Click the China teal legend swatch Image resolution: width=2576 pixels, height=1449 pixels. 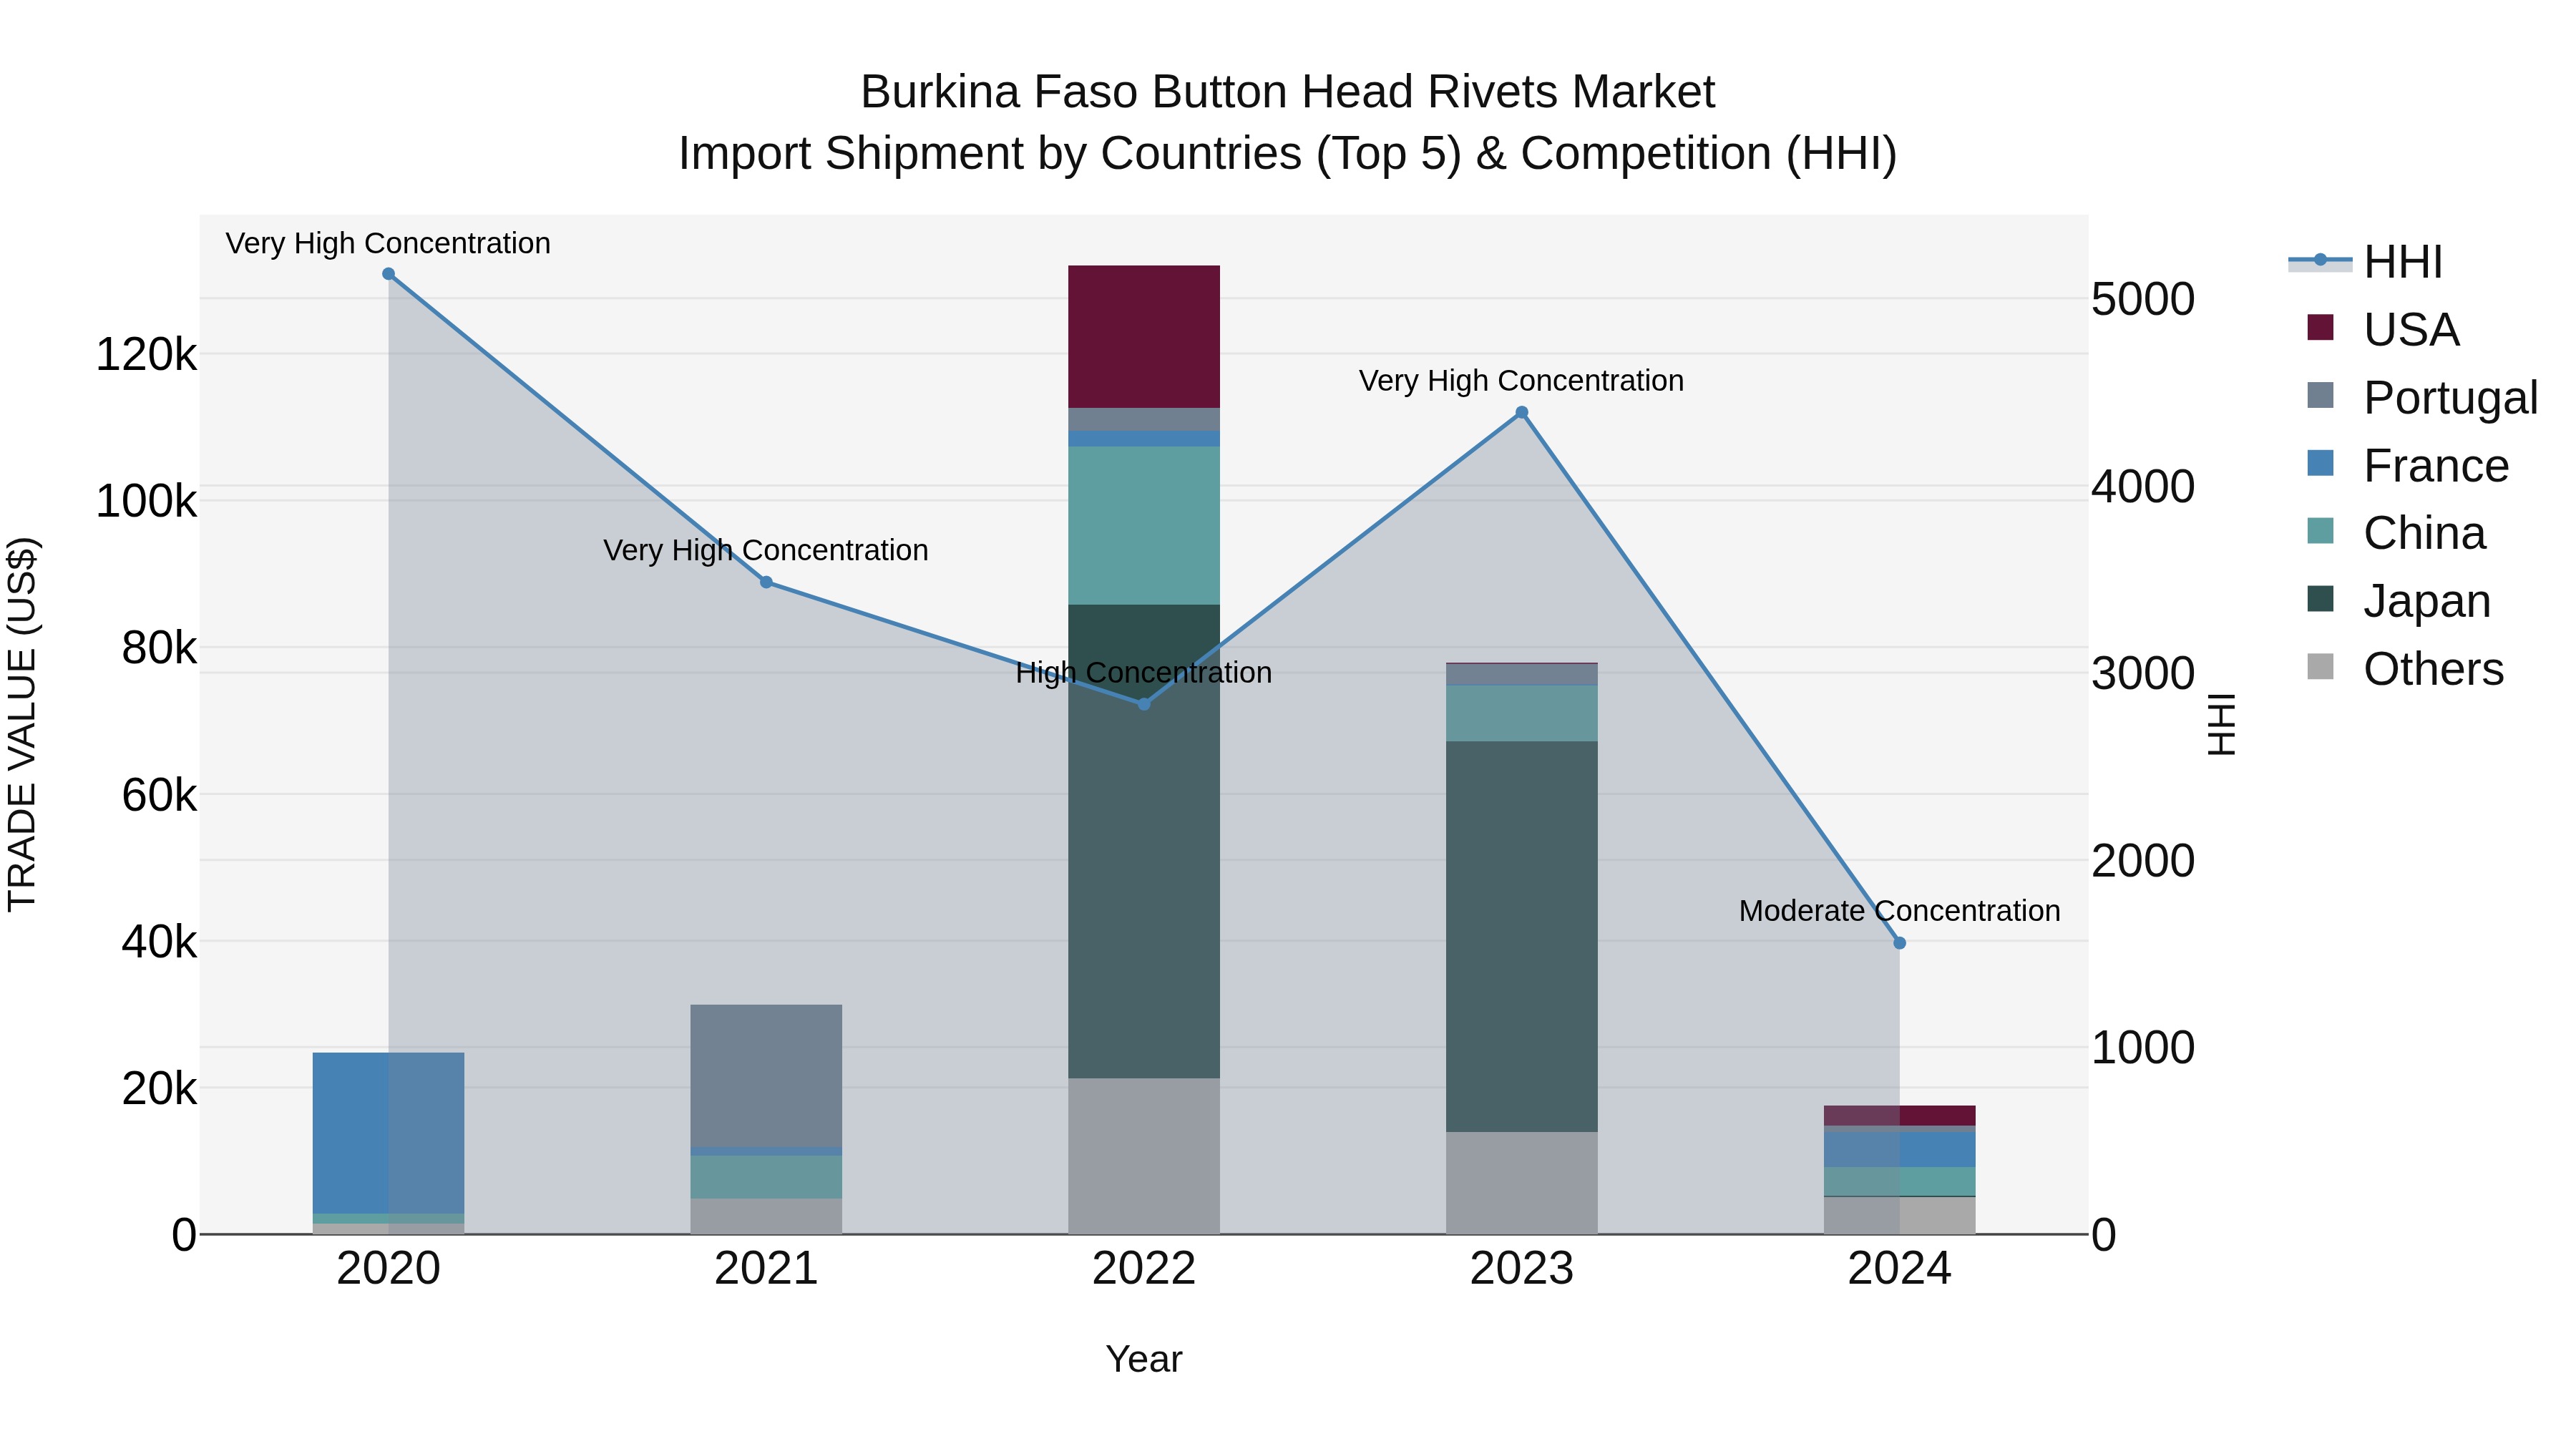pyautogui.click(x=2320, y=531)
